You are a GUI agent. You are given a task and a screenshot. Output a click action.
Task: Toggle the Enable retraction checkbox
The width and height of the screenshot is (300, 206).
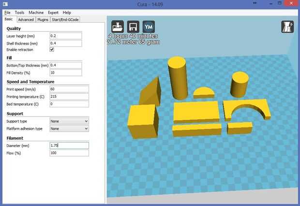click(52, 49)
